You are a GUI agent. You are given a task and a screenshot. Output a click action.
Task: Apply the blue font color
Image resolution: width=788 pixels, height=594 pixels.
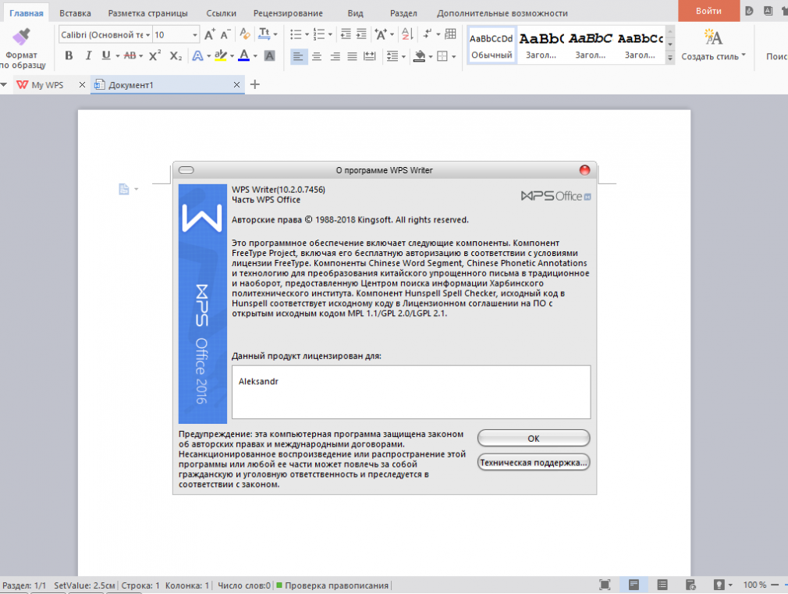tap(243, 56)
